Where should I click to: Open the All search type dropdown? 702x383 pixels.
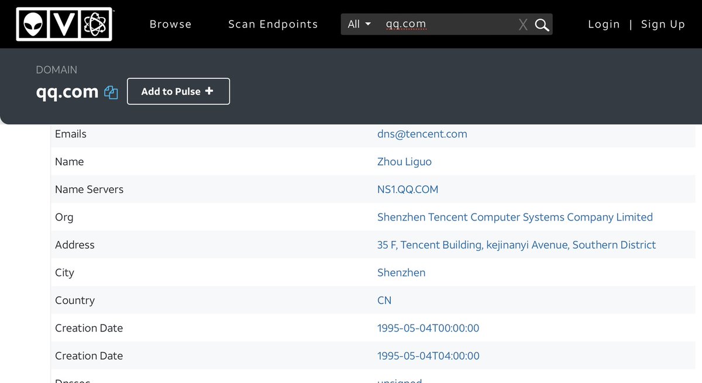tap(359, 24)
